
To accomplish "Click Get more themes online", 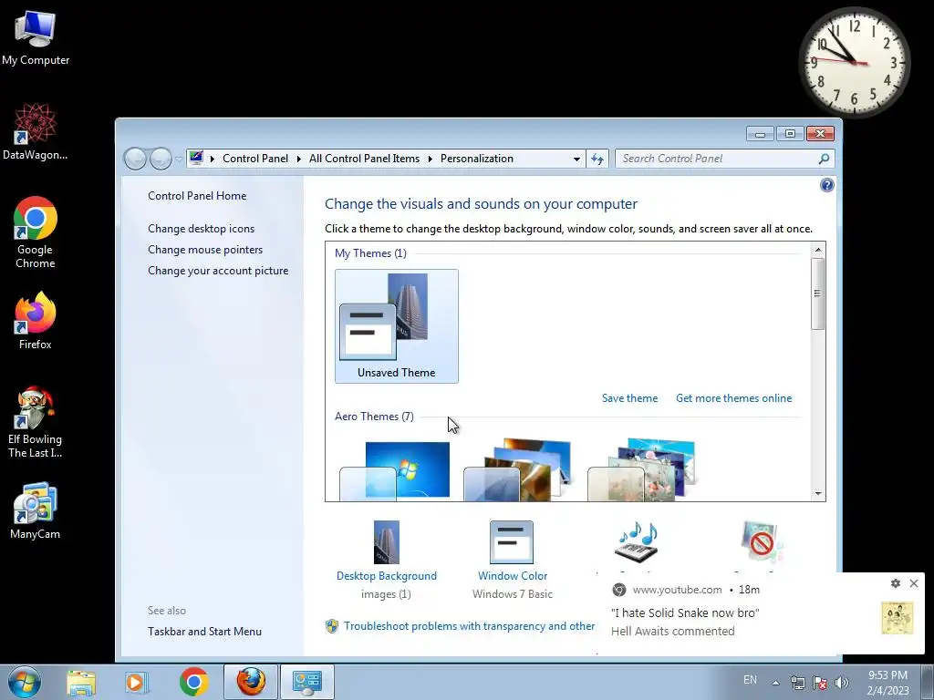I will [x=734, y=398].
